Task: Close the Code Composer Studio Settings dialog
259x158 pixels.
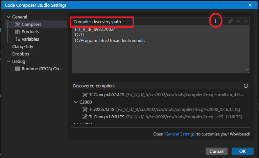Action: [250, 5]
